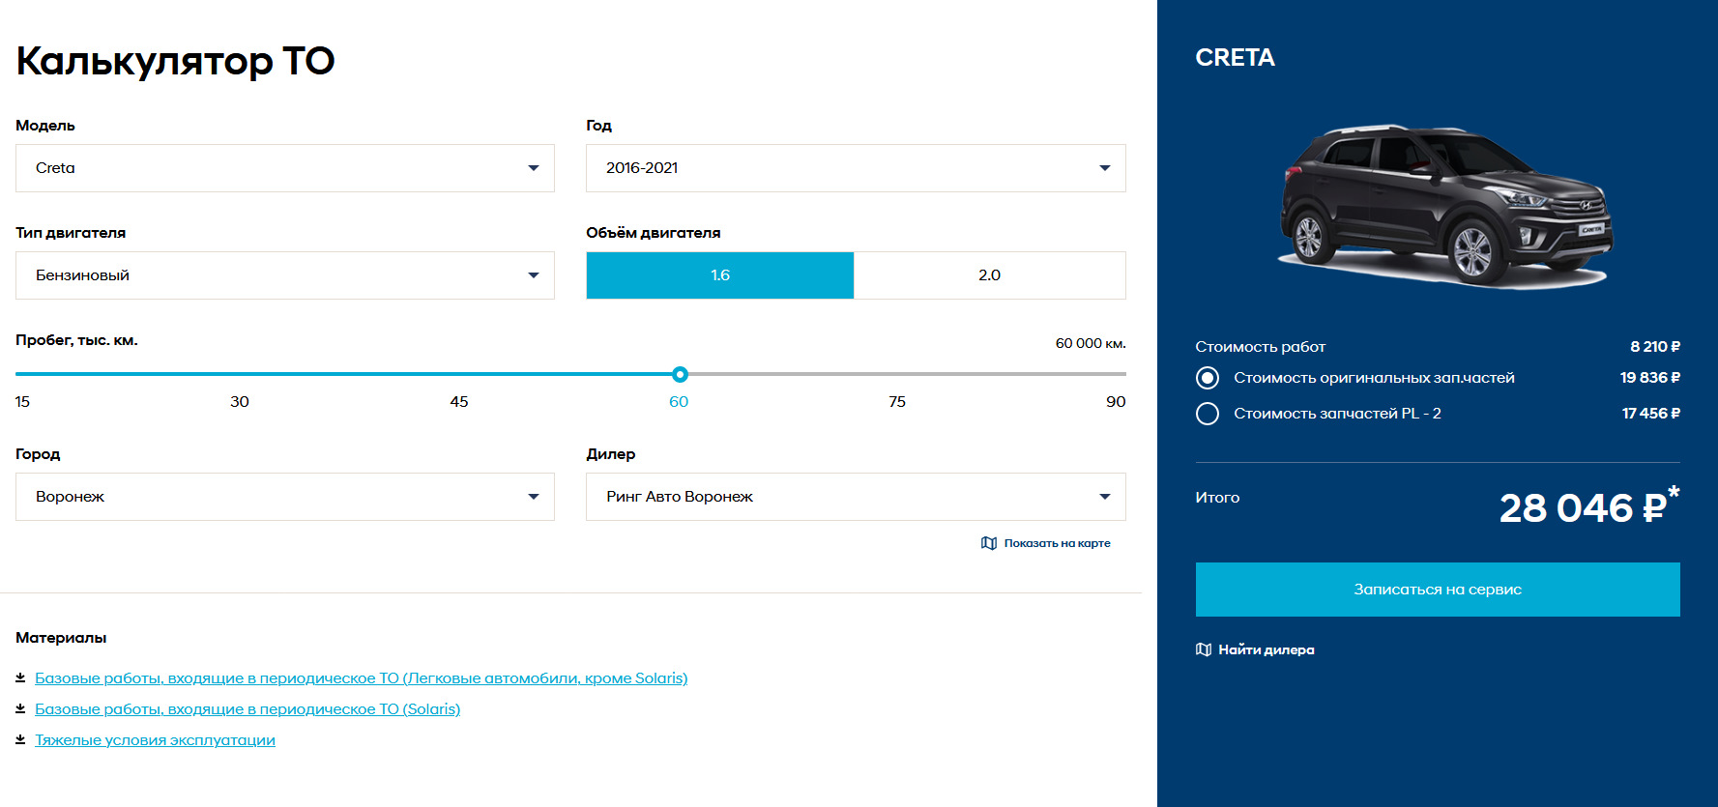Viewport: 1718px width, 807px height.
Task: Click the Пробег, тыс. км. label
Action: 76,340
